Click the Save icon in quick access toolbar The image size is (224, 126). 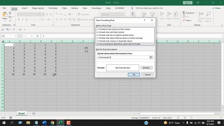point(2,29)
